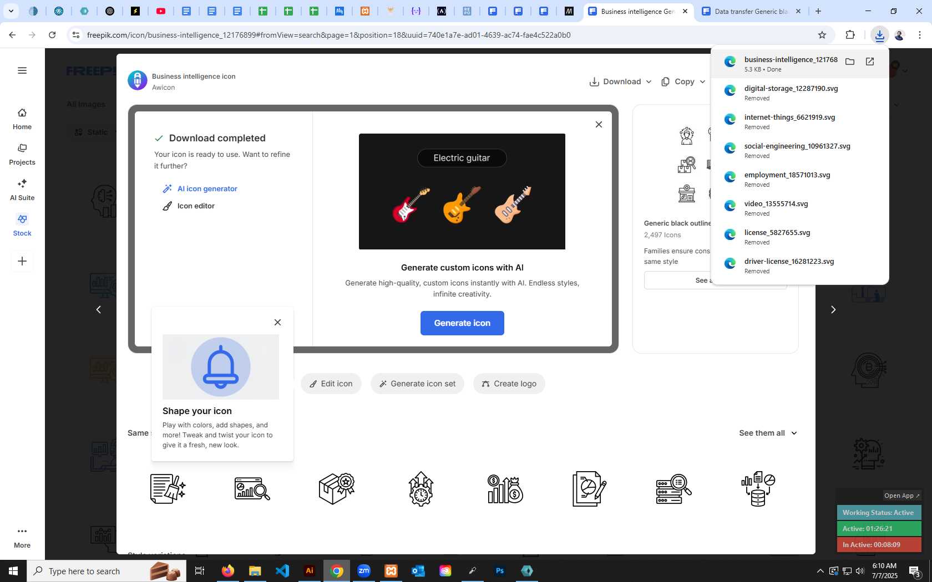932x582 pixels.
Task: Toggle Chrome downloads bubble icon
Action: coord(879,35)
